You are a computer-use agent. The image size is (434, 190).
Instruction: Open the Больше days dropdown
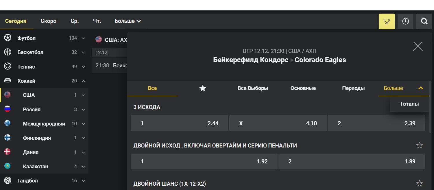(128, 21)
